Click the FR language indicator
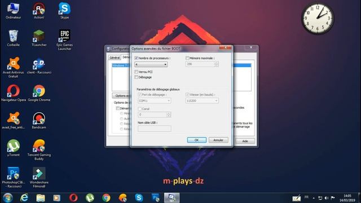361x203 pixels. pyautogui.click(x=306, y=197)
